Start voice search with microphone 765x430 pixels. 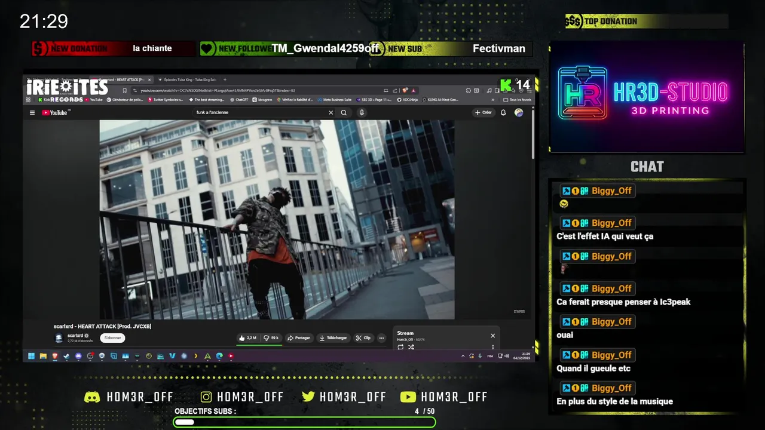pyautogui.click(x=362, y=112)
